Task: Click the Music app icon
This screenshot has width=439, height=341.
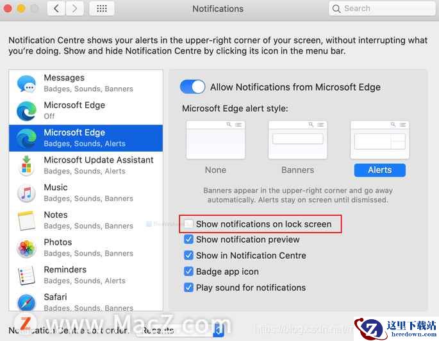Action: pos(26,193)
